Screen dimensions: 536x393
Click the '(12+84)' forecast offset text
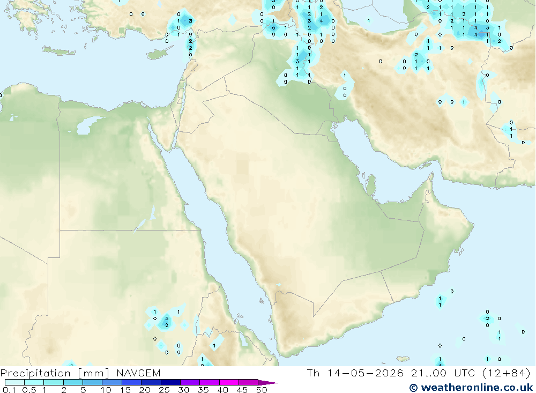[x=507, y=373]
